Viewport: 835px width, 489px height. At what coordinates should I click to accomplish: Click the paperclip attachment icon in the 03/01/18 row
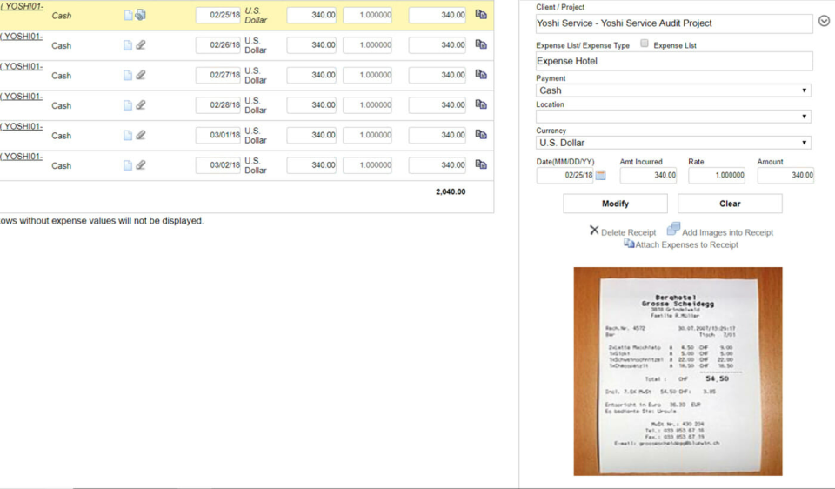(141, 135)
